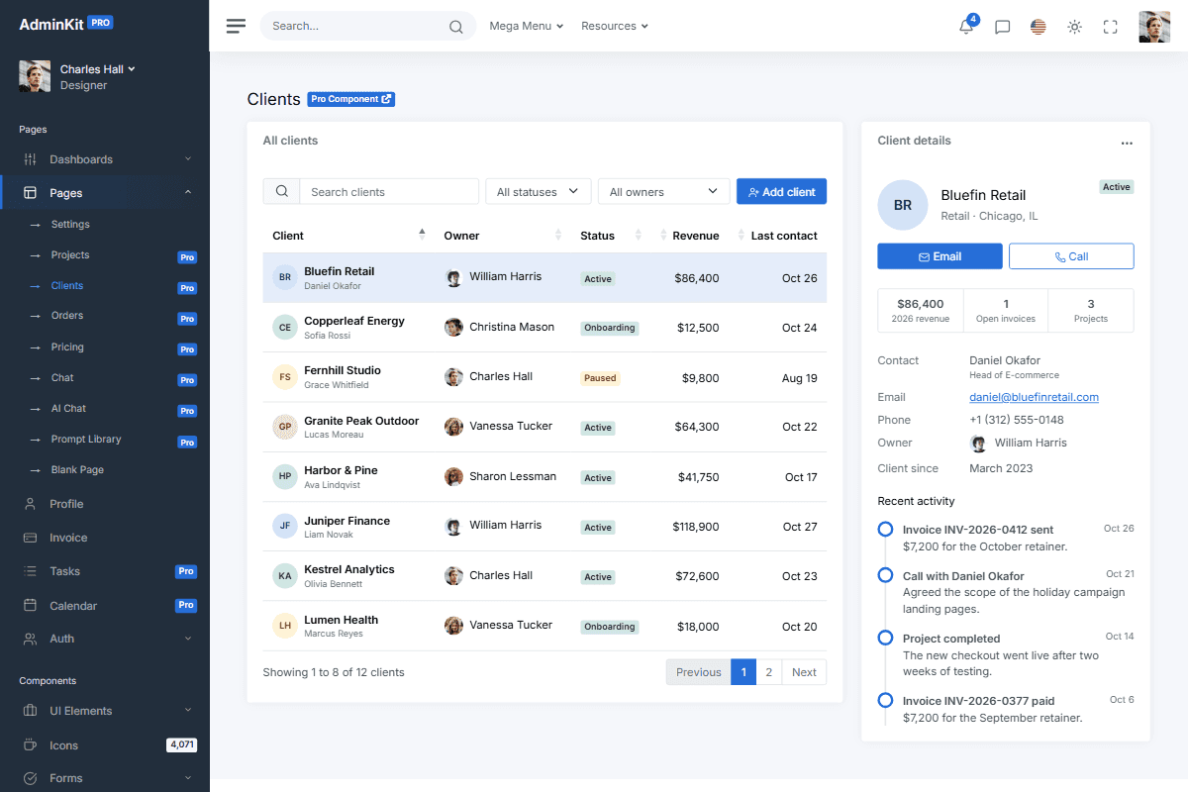
Task: Expand the UI Elements sidebar chevron
Action: coord(188,711)
